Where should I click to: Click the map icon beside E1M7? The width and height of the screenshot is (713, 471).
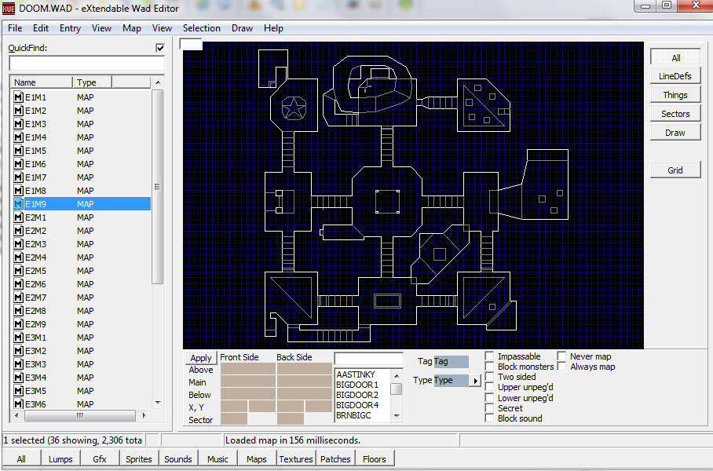tap(19, 177)
